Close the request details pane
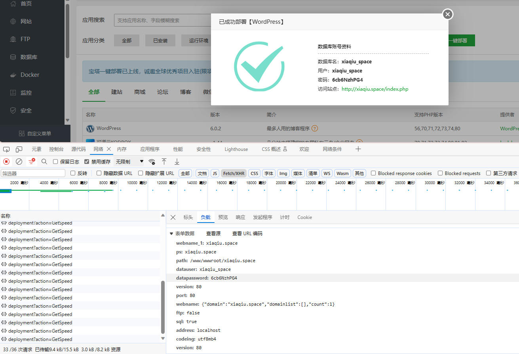Viewport: 519px width, 354px height. point(173,217)
